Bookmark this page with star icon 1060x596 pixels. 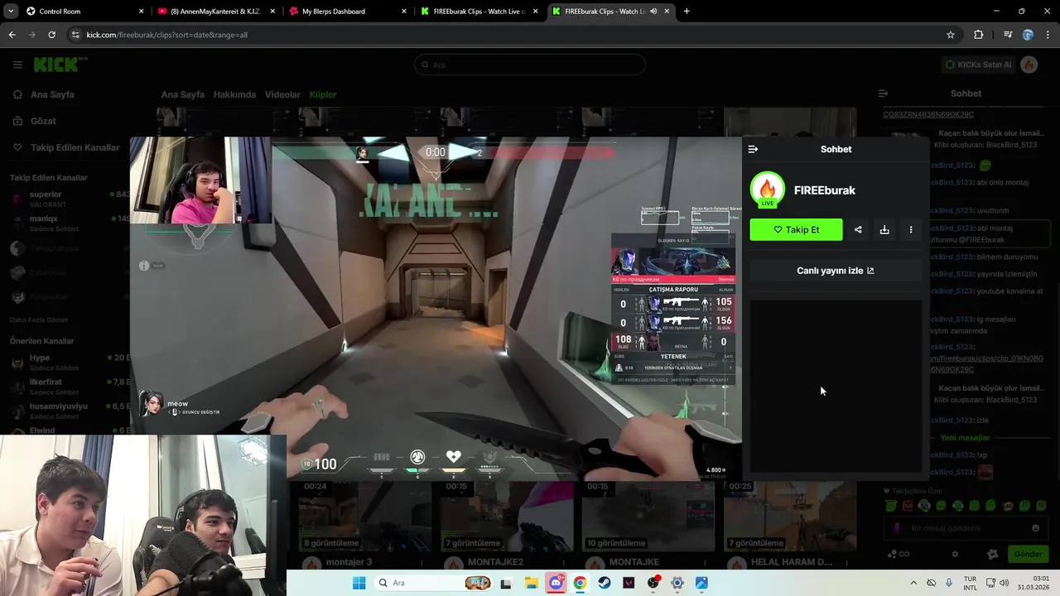[951, 35]
